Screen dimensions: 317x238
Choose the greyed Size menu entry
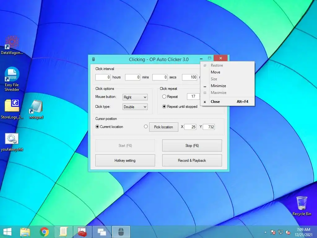pyautogui.click(x=228, y=79)
